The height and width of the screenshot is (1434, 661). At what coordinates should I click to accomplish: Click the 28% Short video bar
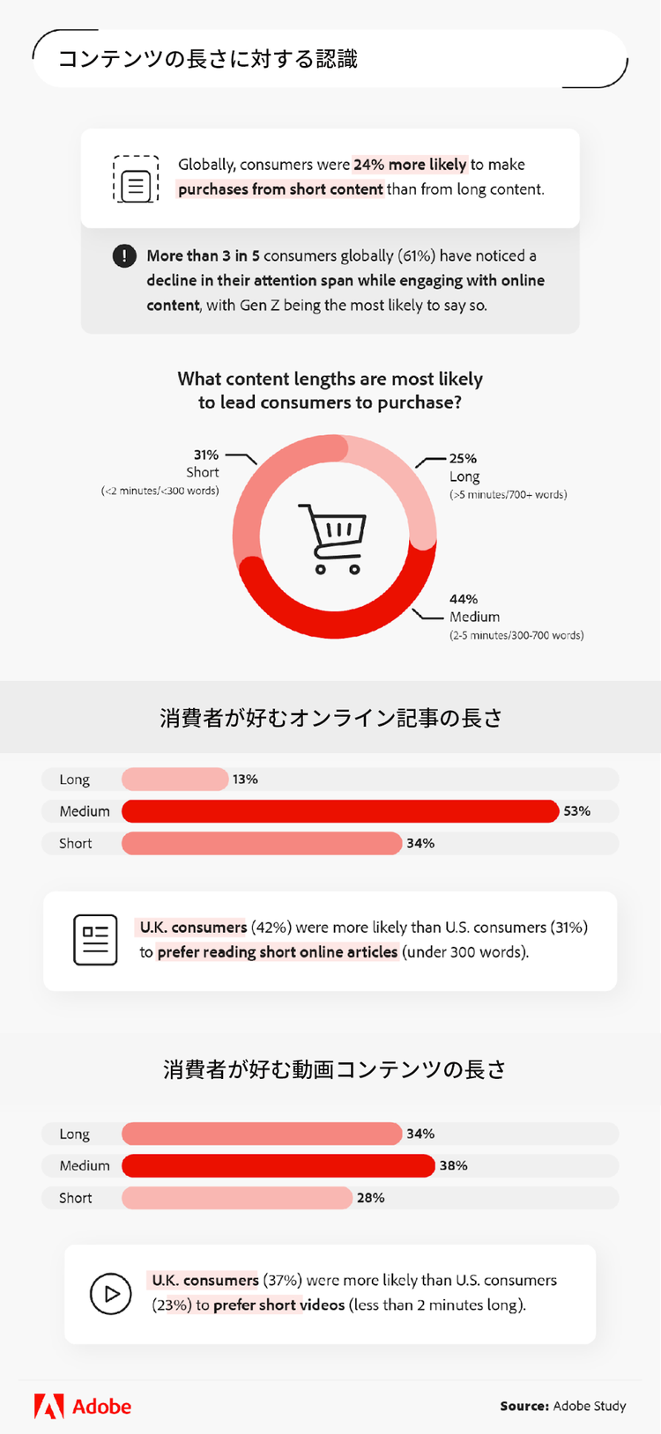(x=236, y=1198)
